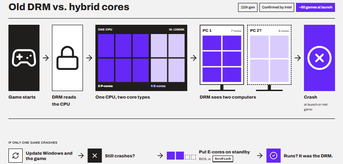Select the '~50 games at launch' tag

(x=315, y=7)
